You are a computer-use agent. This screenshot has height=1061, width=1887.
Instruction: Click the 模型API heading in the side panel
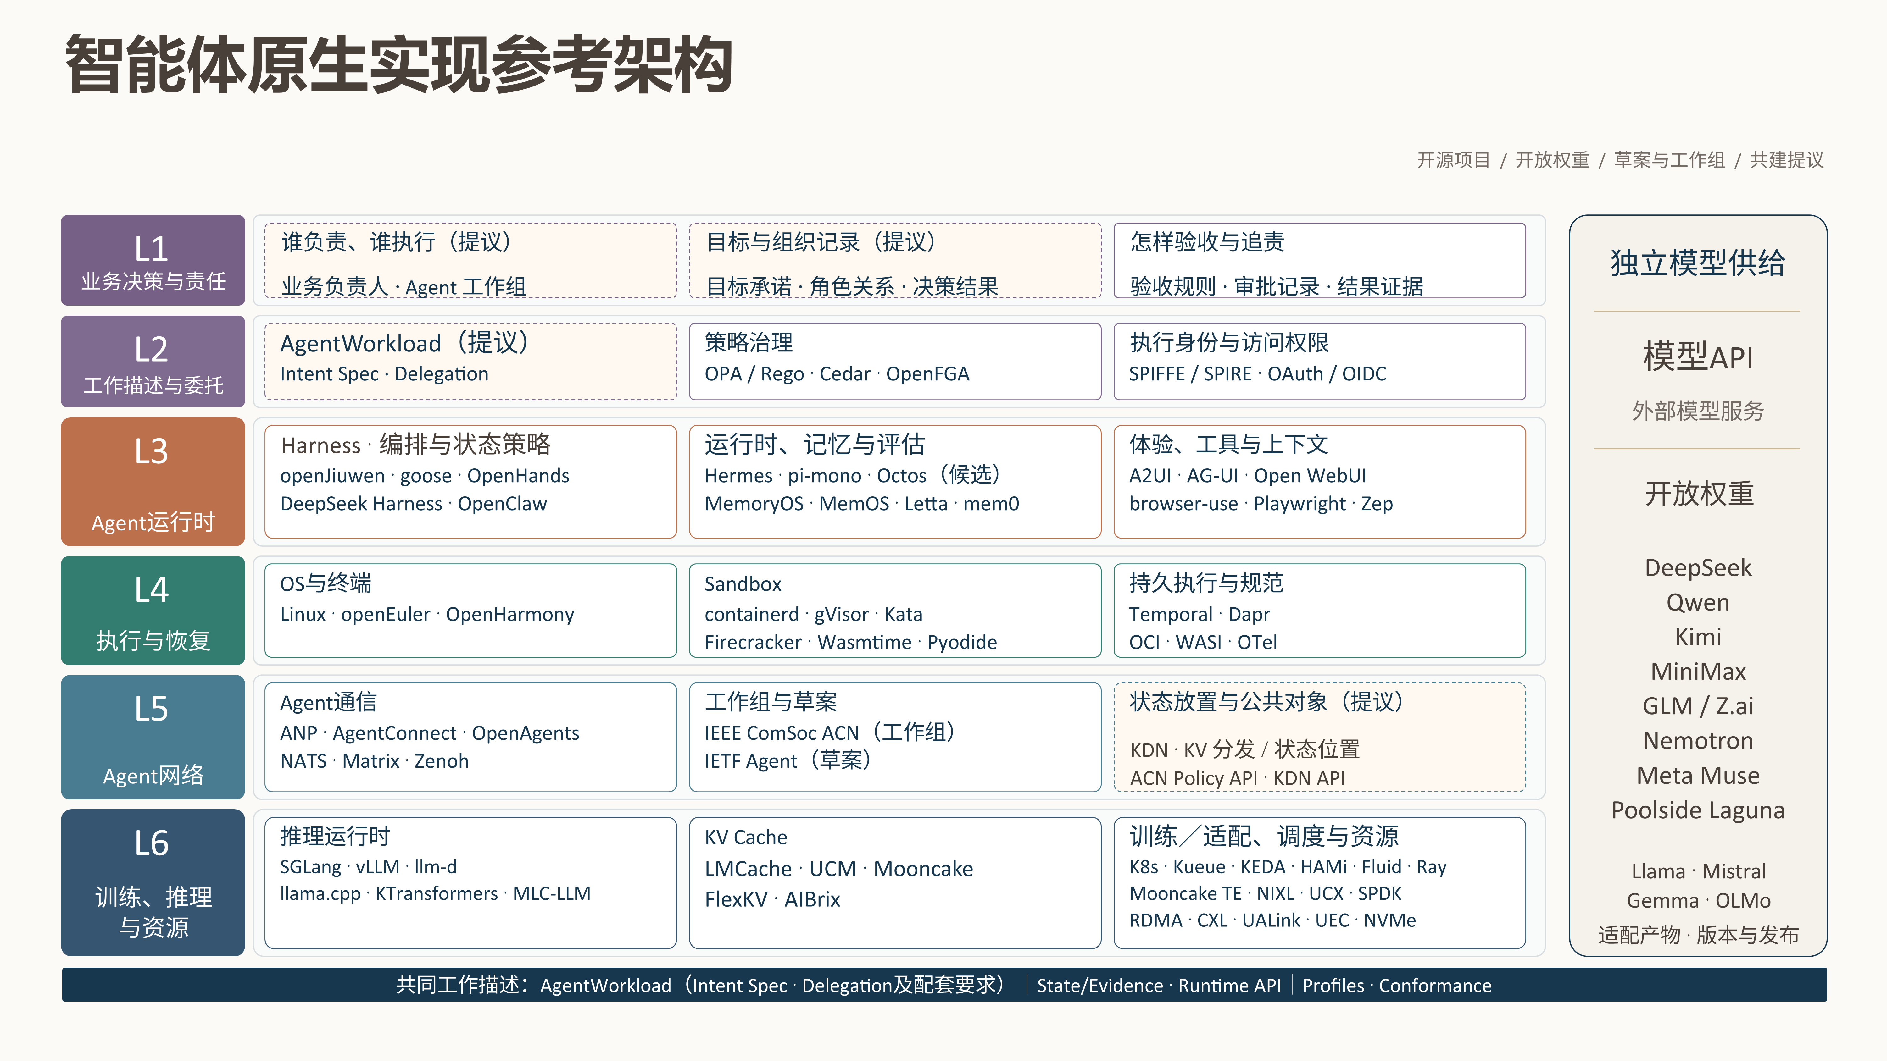pyautogui.click(x=1698, y=357)
